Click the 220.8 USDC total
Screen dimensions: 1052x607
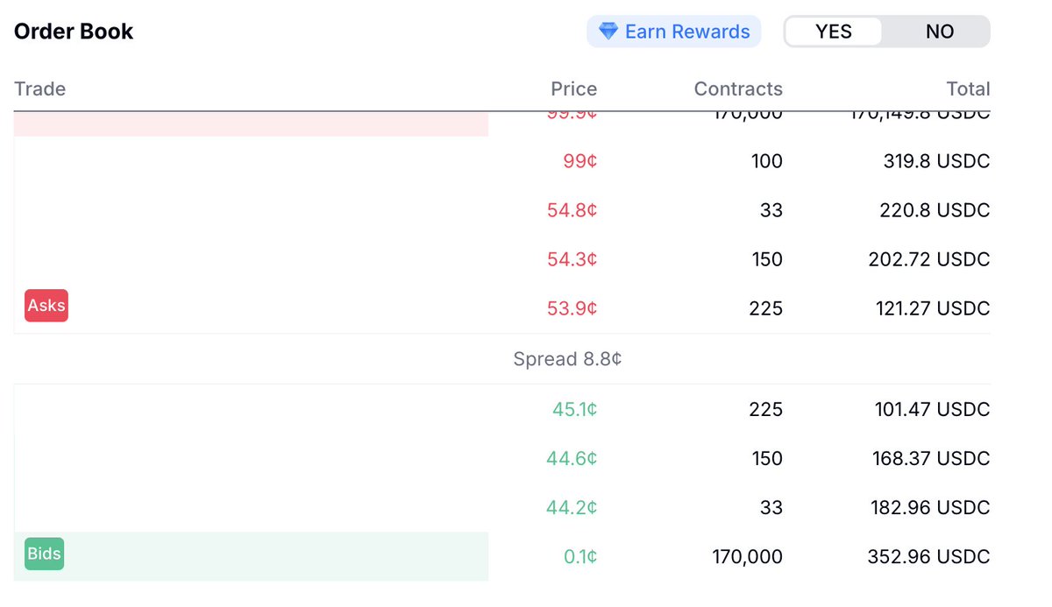(935, 210)
